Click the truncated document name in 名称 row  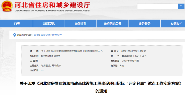click(72, 51)
